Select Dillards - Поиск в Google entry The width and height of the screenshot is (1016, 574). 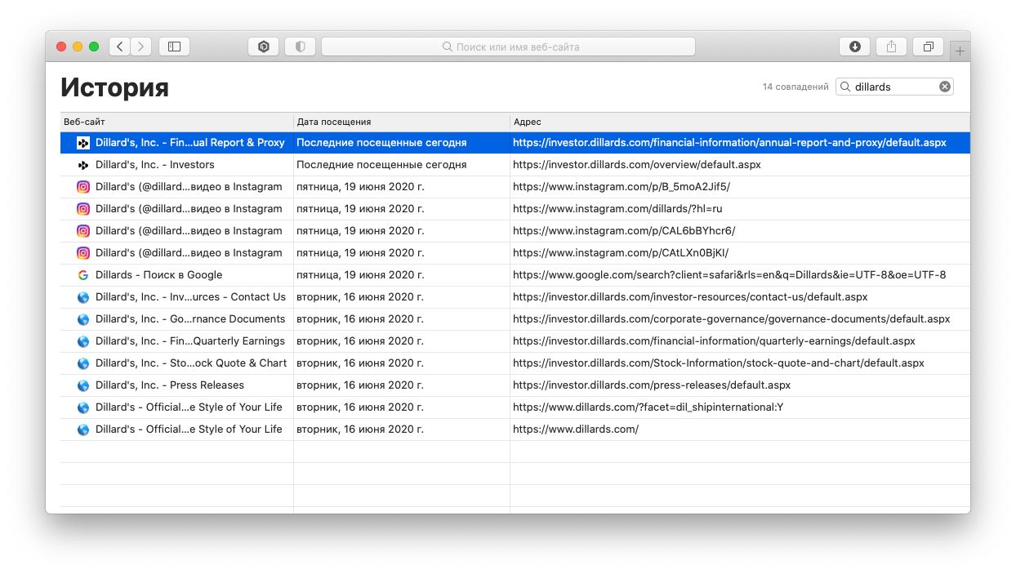(158, 275)
